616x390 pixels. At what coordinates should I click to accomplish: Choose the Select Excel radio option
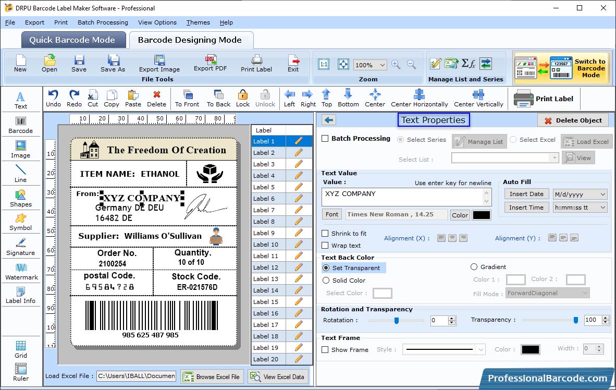click(x=513, y=139)
